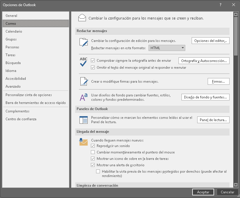Image resolution: width=240 pixels, height=198 pixels.
Task: Click the 'Crear o modifique firmas' text
Action: (125, 82)
